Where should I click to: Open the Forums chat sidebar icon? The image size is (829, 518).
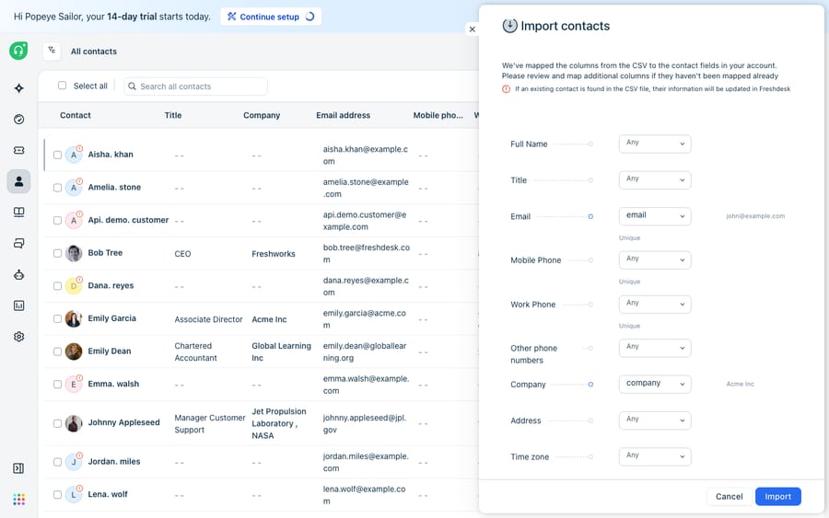(19, 244)
